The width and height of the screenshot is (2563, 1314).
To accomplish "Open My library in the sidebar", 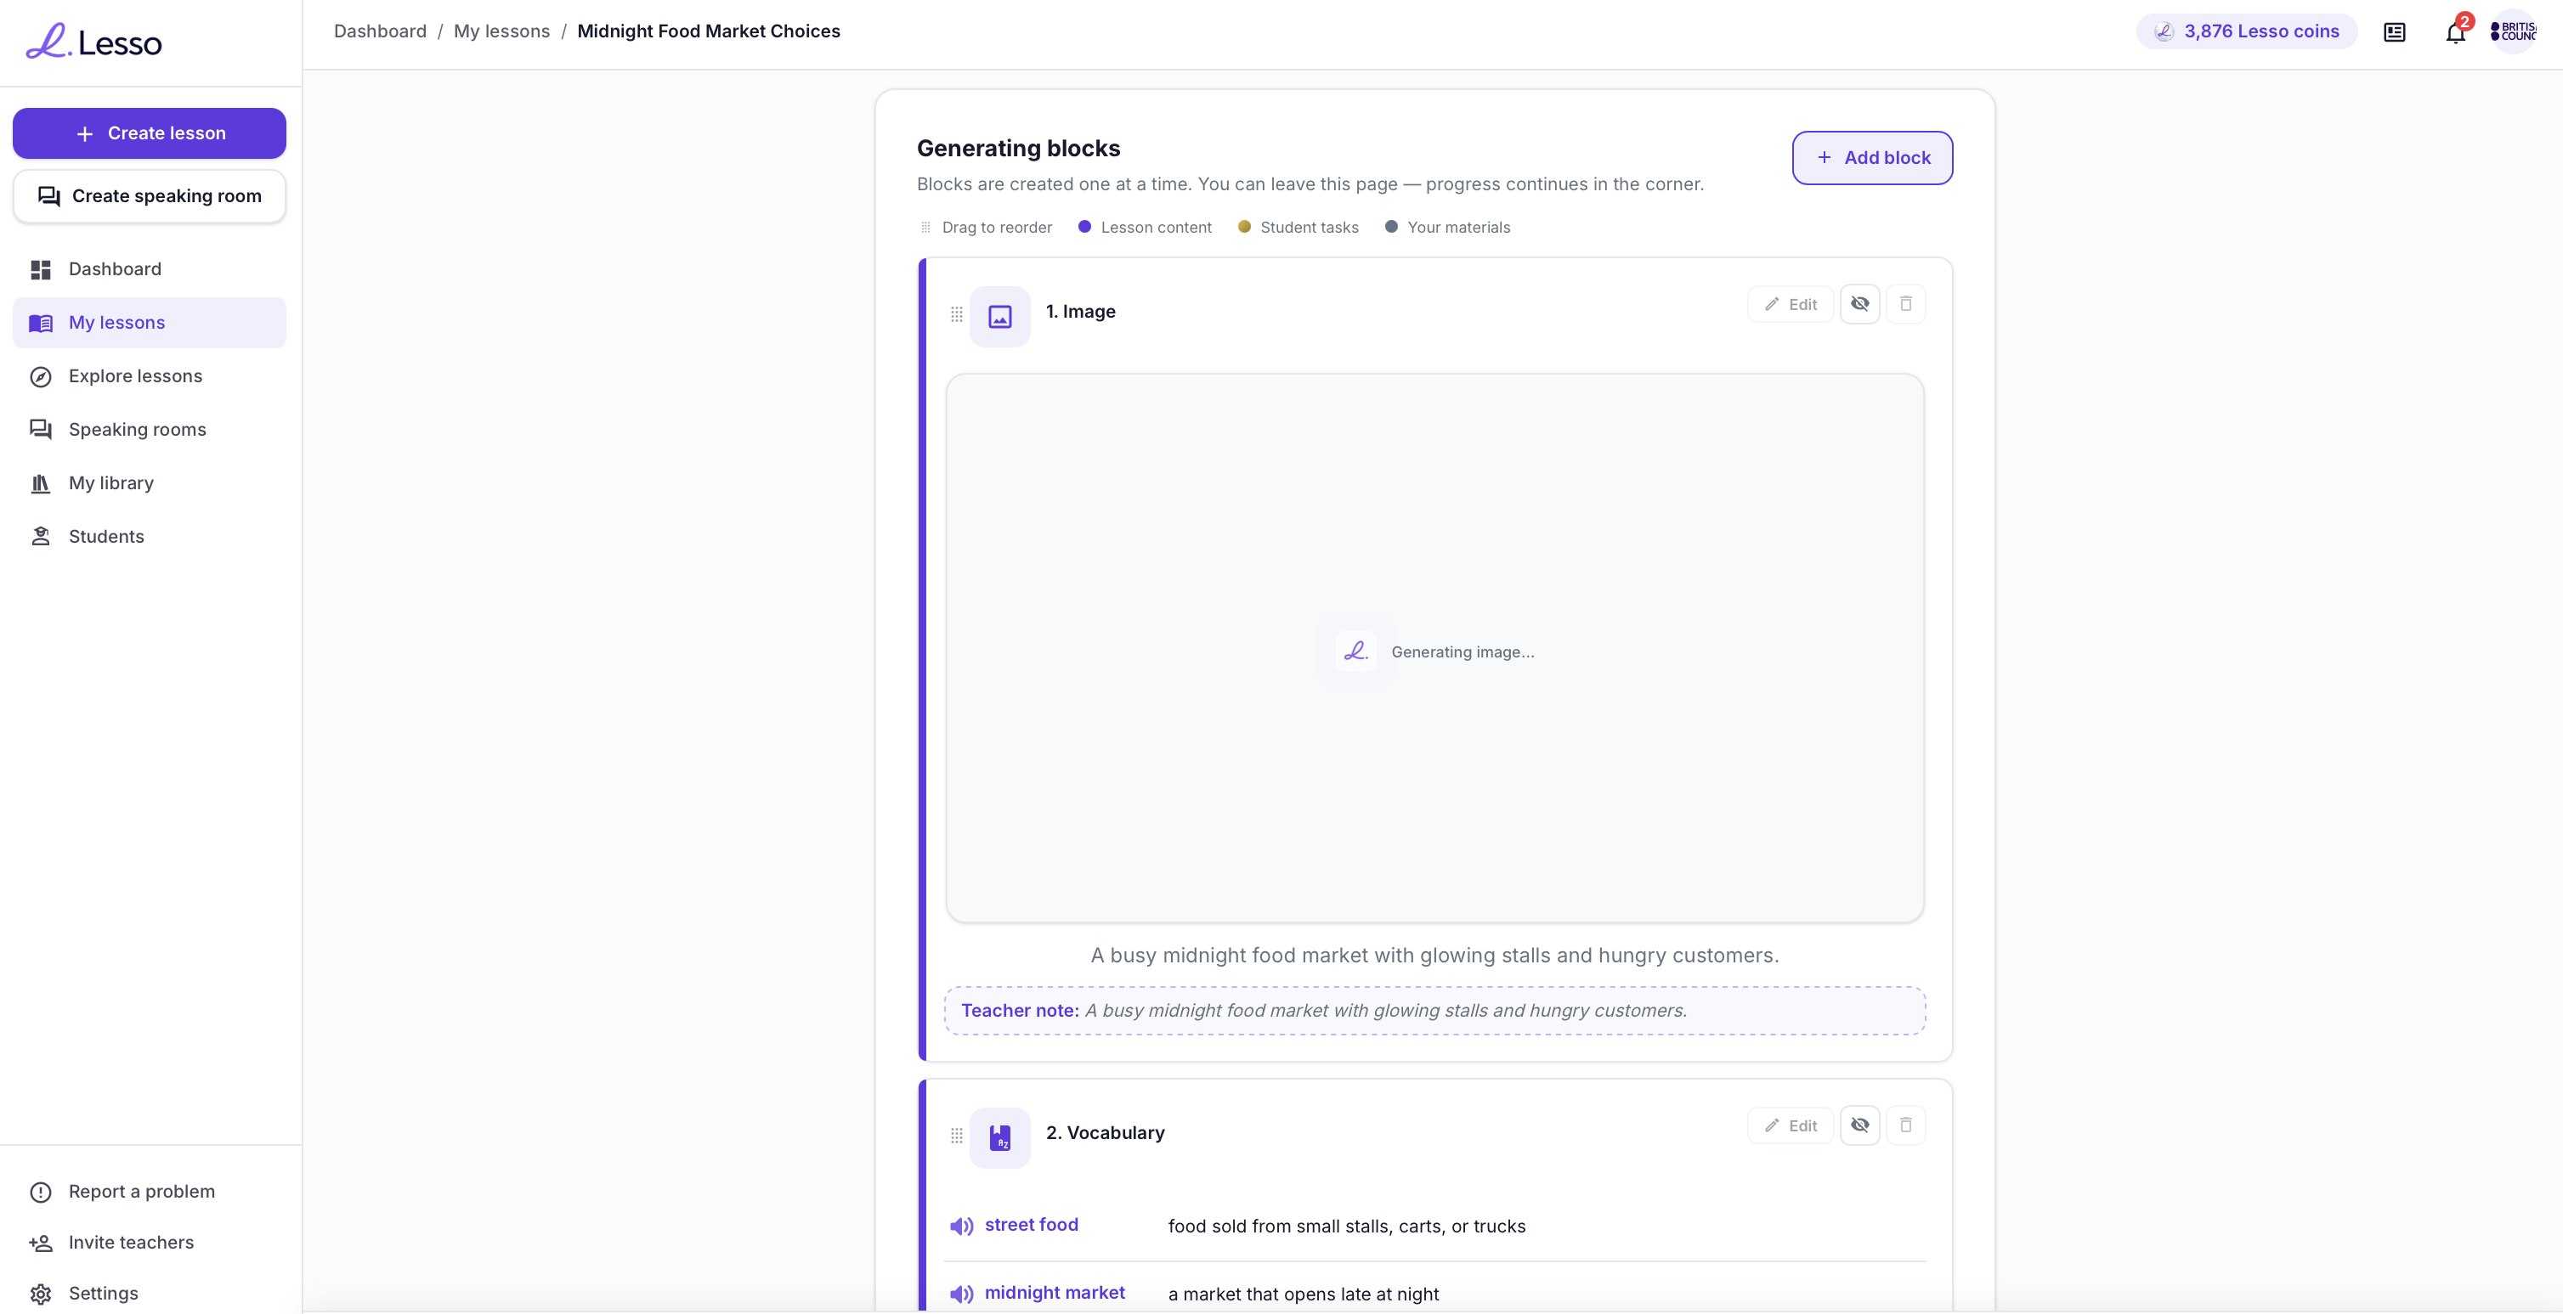I will click(x=150, y=483).
